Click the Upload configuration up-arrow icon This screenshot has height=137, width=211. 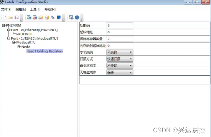47,18
